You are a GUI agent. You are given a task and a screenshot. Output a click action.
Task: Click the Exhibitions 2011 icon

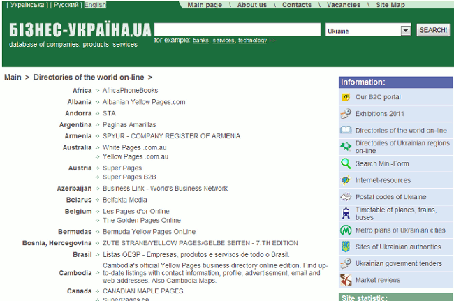[x=346, y=114]
